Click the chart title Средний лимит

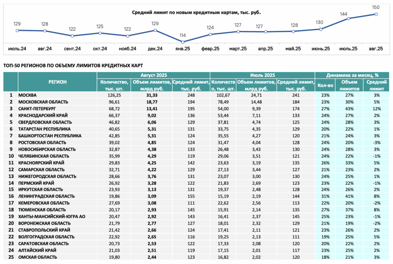(x=196, y=12)
